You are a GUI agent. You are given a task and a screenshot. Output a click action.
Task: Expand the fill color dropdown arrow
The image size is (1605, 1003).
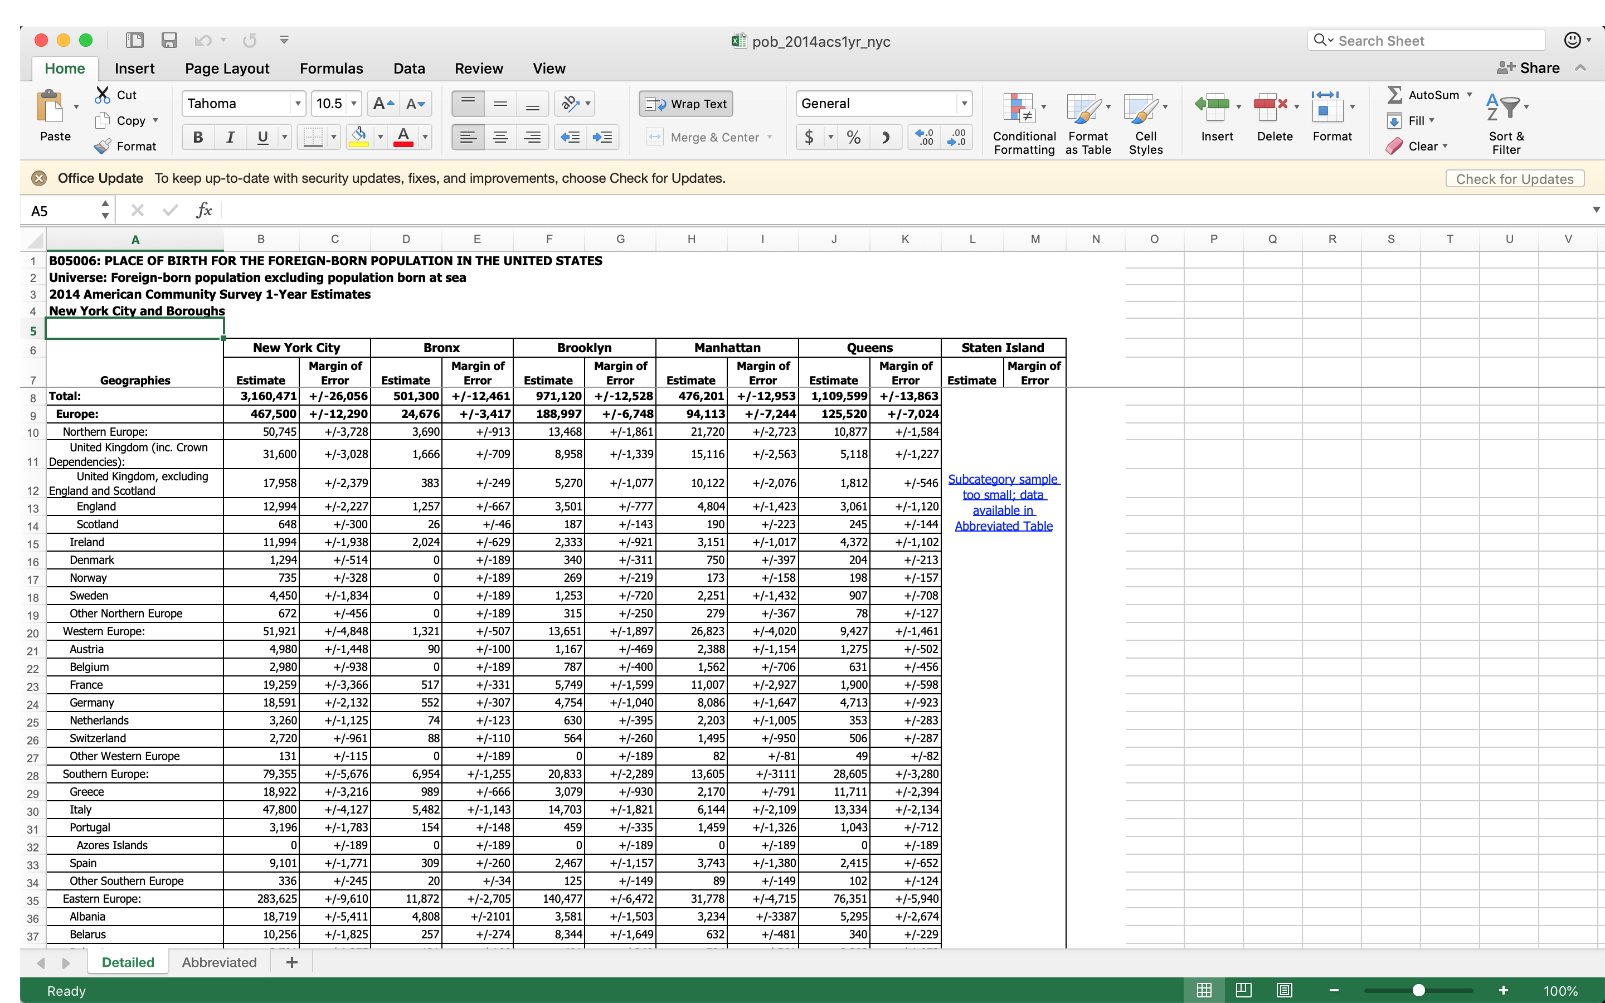(x=380, y=137)
